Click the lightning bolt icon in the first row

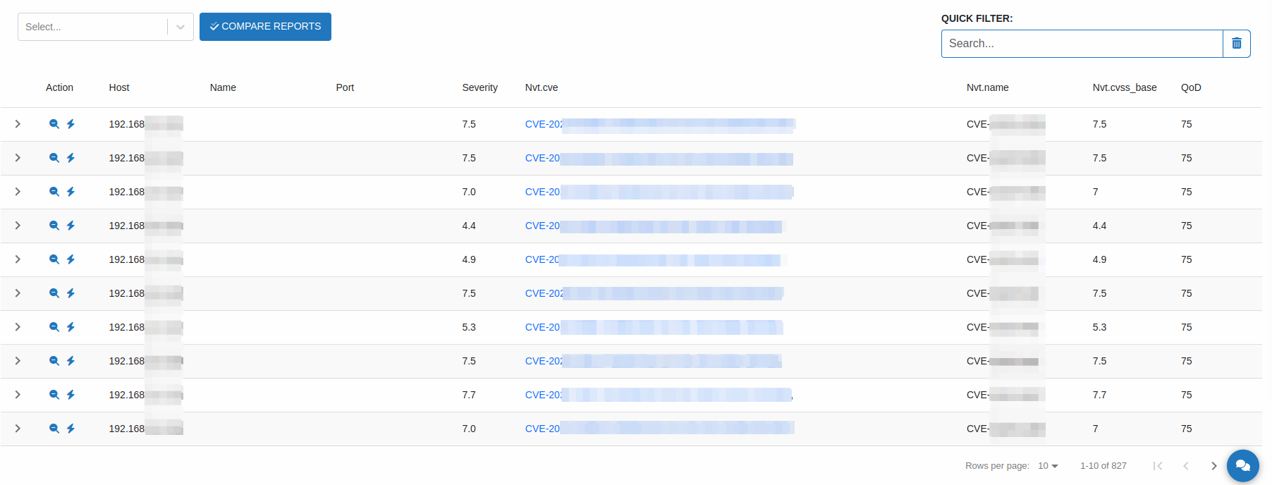tap(71, 124)
